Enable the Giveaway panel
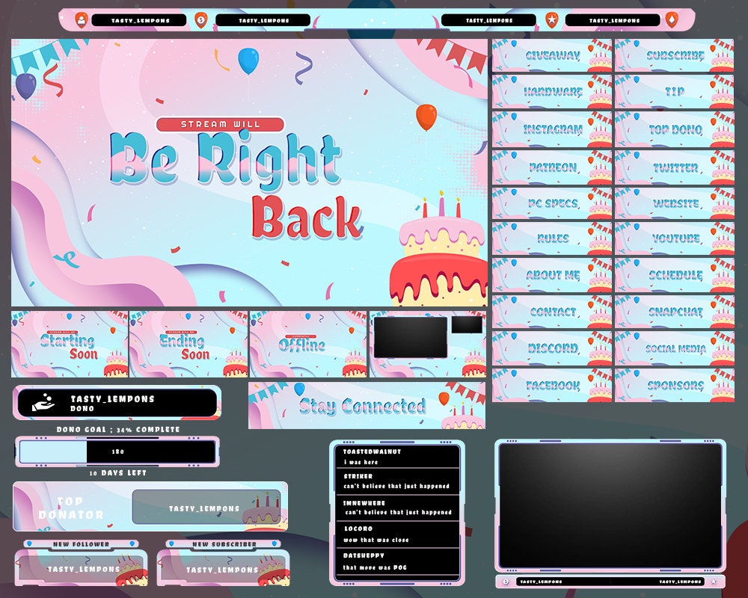The width and height of the screenshot is (748, 598). point(552,55)
